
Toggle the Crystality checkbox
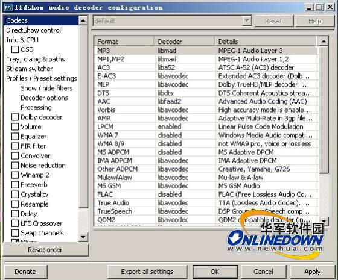coord(15,194)
